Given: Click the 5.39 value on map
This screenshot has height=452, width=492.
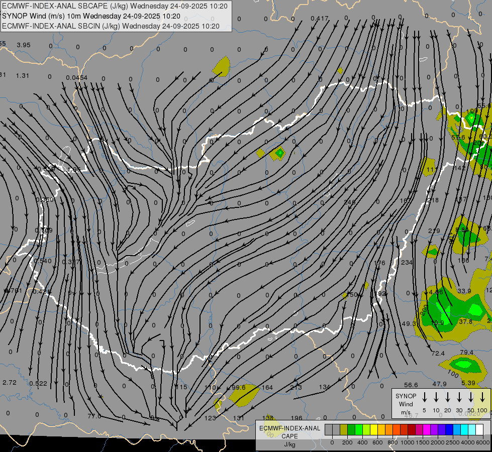Looking at the screenshot, I should pyautogui.click(x=468, y=383).
